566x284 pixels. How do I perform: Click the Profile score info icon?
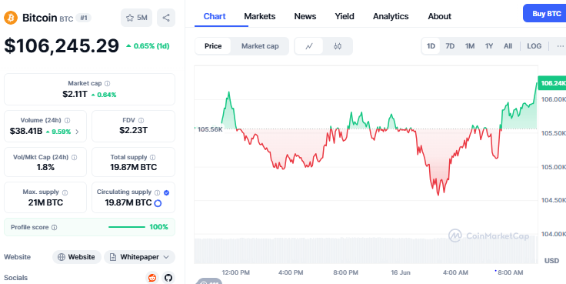(x=54, y=227)
